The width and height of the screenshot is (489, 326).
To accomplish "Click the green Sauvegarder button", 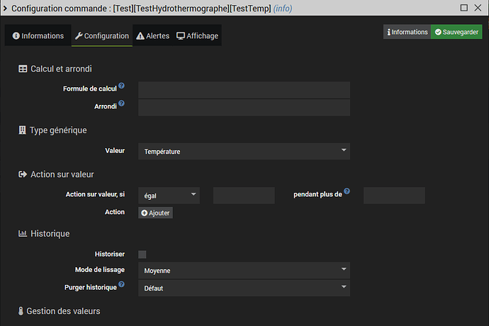I will point(456,32).
